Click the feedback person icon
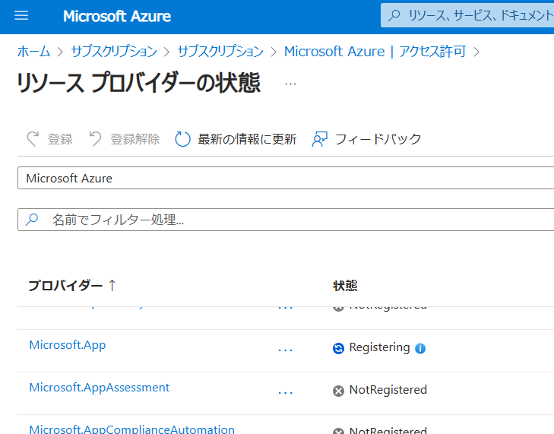 (320, 139)
